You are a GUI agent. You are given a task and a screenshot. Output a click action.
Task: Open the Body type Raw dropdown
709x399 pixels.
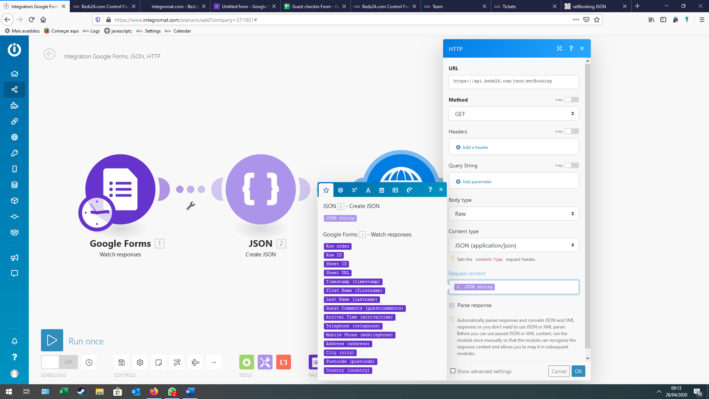pyautogui.click(x=514, y=214)
